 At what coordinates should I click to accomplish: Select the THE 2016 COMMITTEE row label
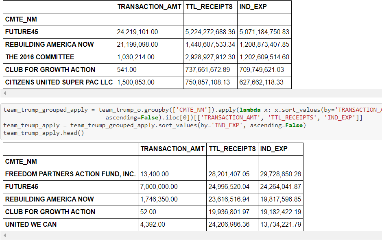click(x=39, y=57)
